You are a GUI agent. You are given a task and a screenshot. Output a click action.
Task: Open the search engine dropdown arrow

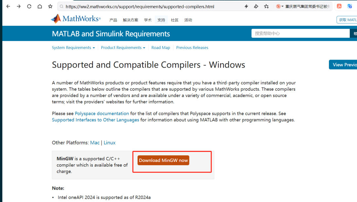click(283, 6)
